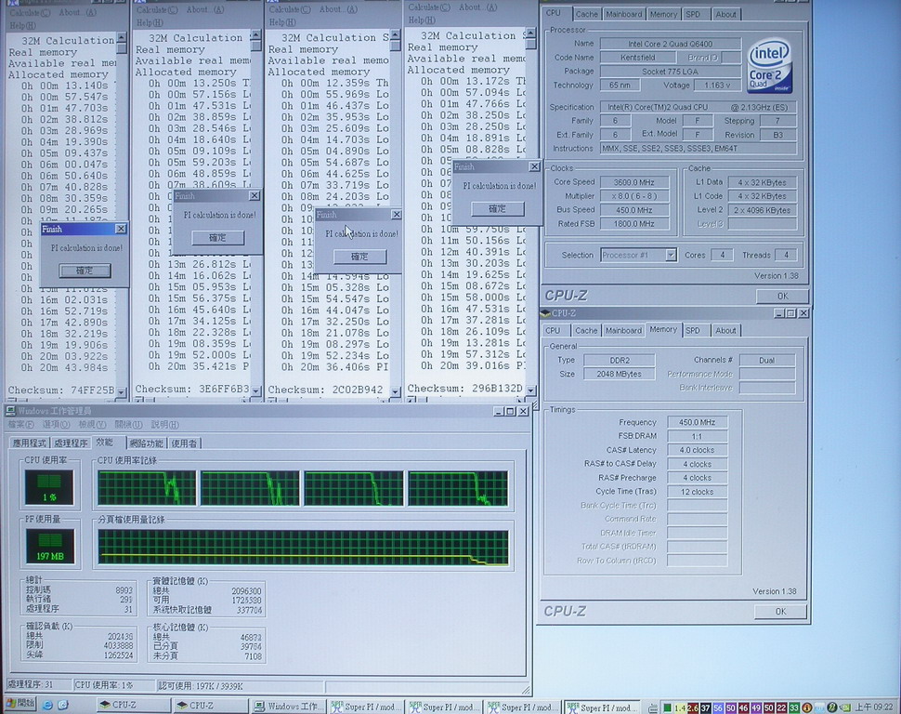This screenshot has height=714, width=901.
Task: Open About tab in lower CPU-Z window
Action: point(725,331)
